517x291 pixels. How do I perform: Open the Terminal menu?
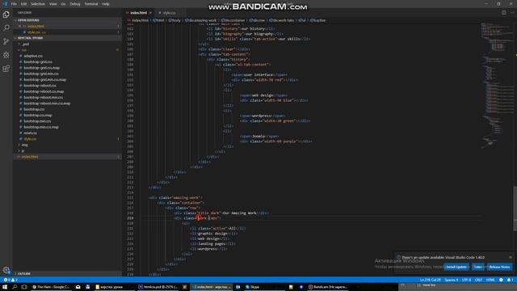91,4
